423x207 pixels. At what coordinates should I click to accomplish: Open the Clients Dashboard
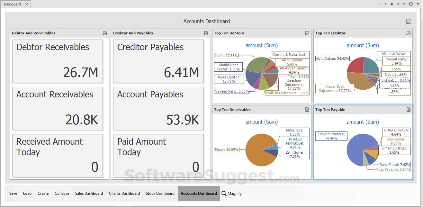click(x=124, y=193)
